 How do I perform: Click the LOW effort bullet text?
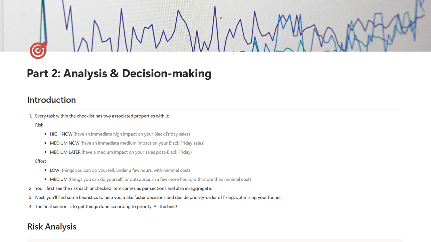click(120, 170)
